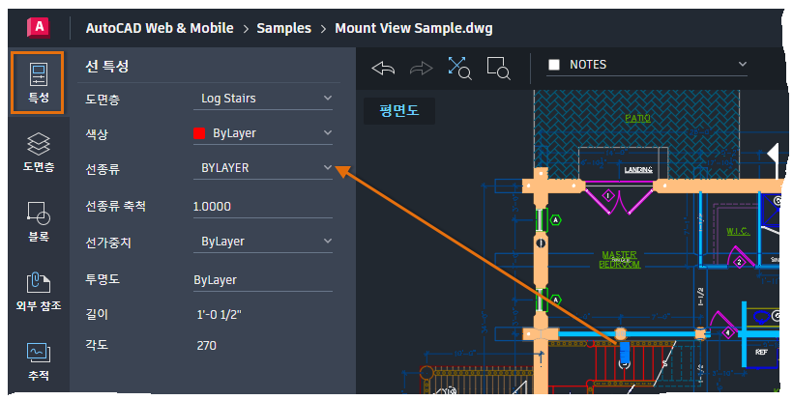
Task: Open the 외부 참조 xref panel
Action: coord(39,292)
